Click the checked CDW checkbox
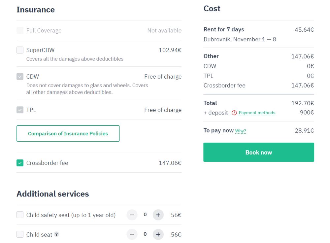The image size is (330, 243). pyautogui.click(x=20, y=77)
